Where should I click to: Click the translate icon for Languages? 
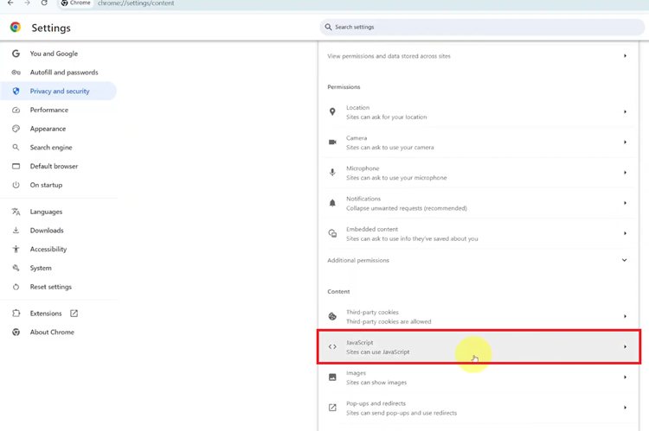coord(16,212)
